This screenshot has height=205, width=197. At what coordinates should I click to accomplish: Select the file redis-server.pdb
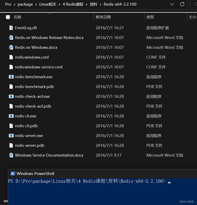[x=30, y=145]
